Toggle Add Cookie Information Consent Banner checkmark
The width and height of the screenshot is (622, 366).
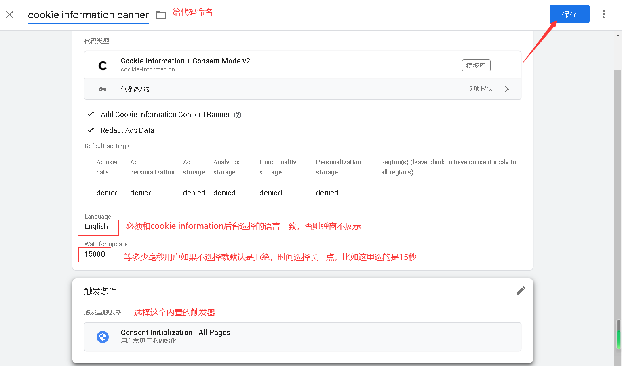point(91,114)
